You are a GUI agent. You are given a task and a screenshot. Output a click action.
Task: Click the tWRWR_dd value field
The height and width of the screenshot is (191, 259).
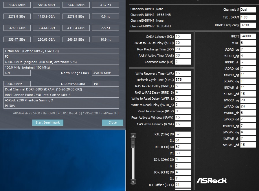248,145
